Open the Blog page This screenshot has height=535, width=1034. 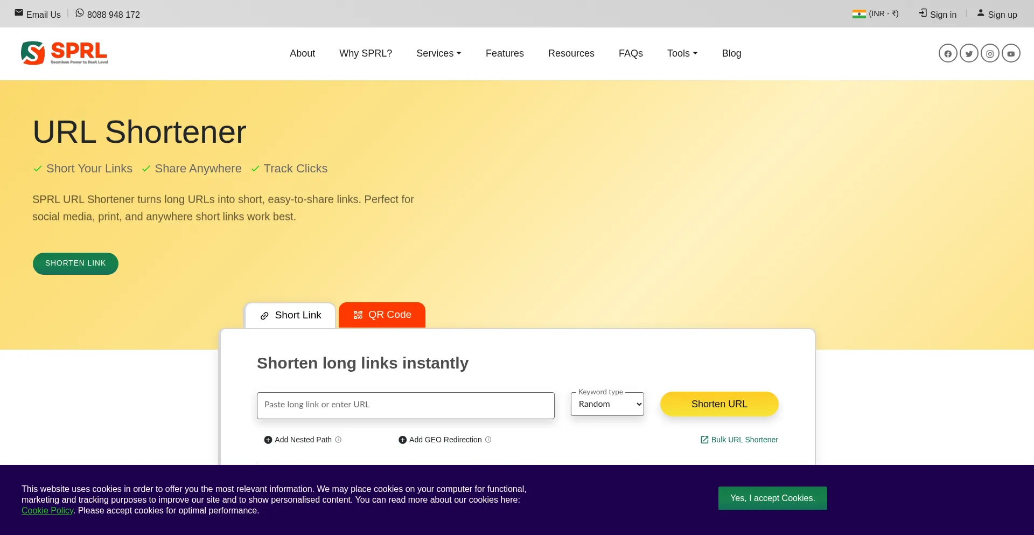click(731, 53)
